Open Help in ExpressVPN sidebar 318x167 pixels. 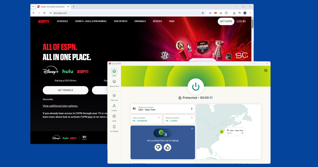click(x=114, y=118)
